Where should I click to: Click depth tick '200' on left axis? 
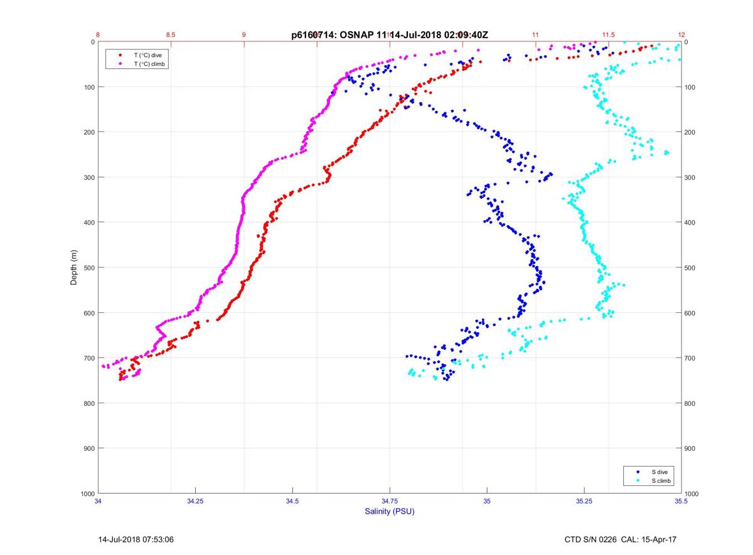click(x=88, y=132)
